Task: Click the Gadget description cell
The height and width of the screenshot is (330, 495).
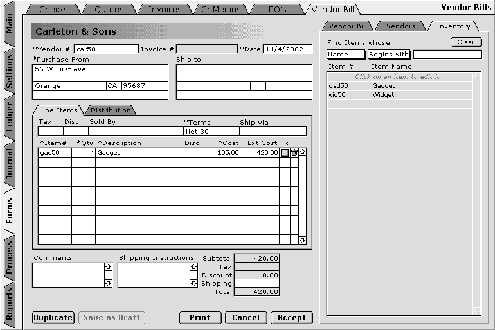Action: 138,153
